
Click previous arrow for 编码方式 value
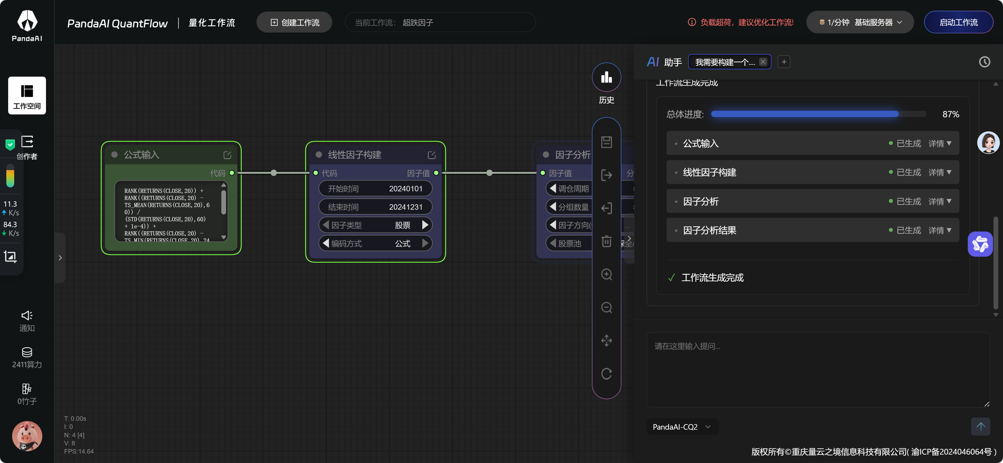pyautogui.click(x=325, y=243)
